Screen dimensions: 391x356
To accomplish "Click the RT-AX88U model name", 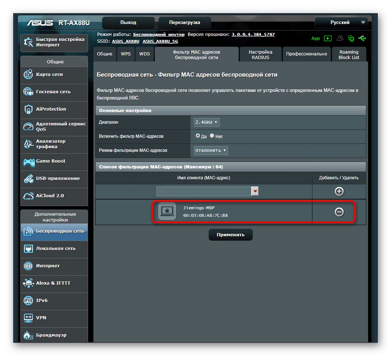I will pyautogui.click(x=74, y=23).
